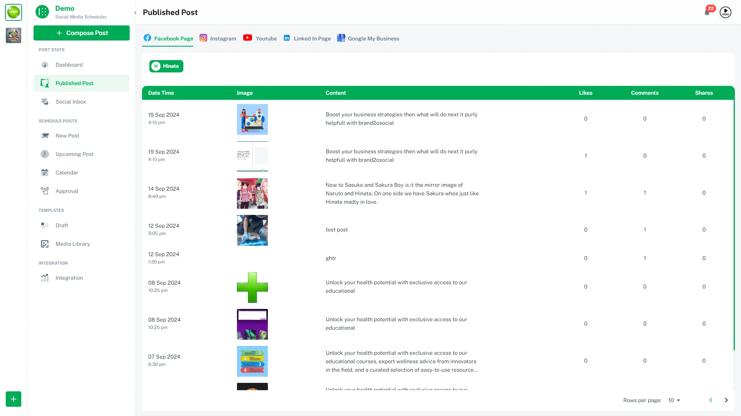Click the table's vertical scrollbar
Image resolution: width=741 pixels, height=416 pixels.
pos(734,225)
